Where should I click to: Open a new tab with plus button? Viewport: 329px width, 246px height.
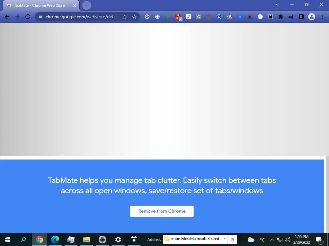pos(87,5)
